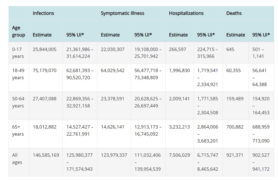
Task: Select the 18-49 years row label
Action: (18, 74)
